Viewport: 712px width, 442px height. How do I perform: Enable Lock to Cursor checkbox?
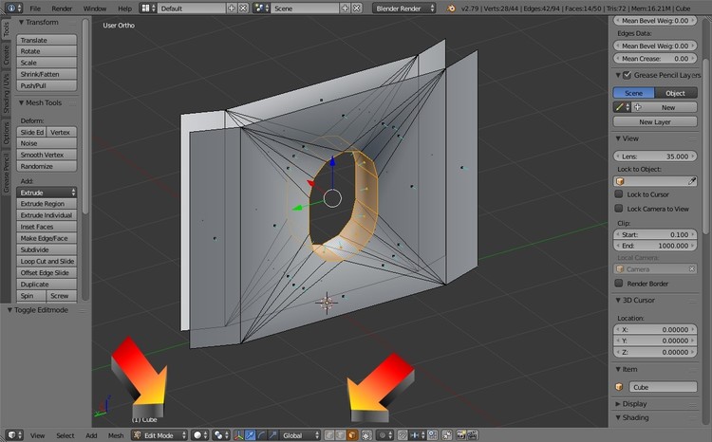pyautogui.click(x=619, y=194)
